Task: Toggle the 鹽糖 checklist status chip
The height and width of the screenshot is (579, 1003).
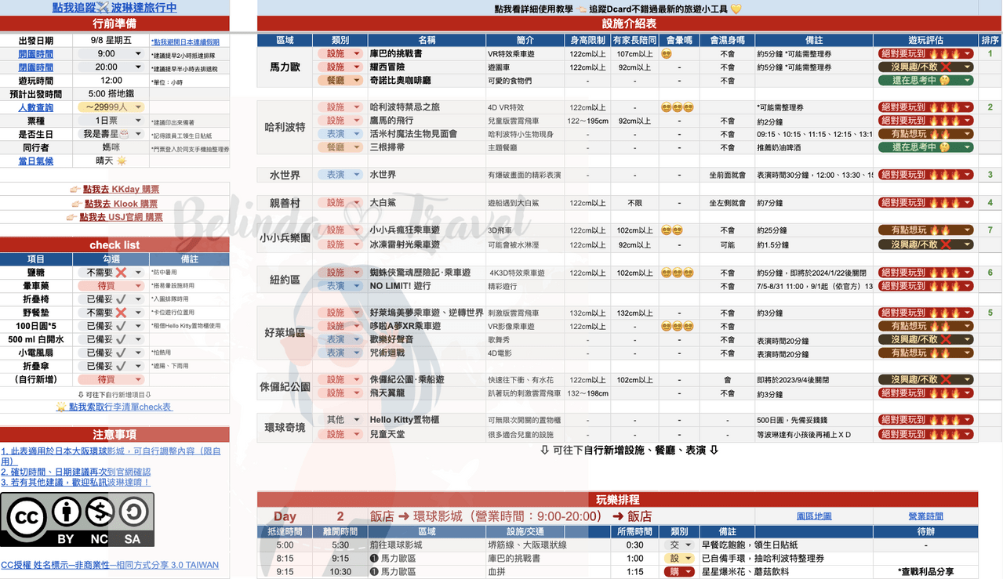Action: [x=111, y=273]
